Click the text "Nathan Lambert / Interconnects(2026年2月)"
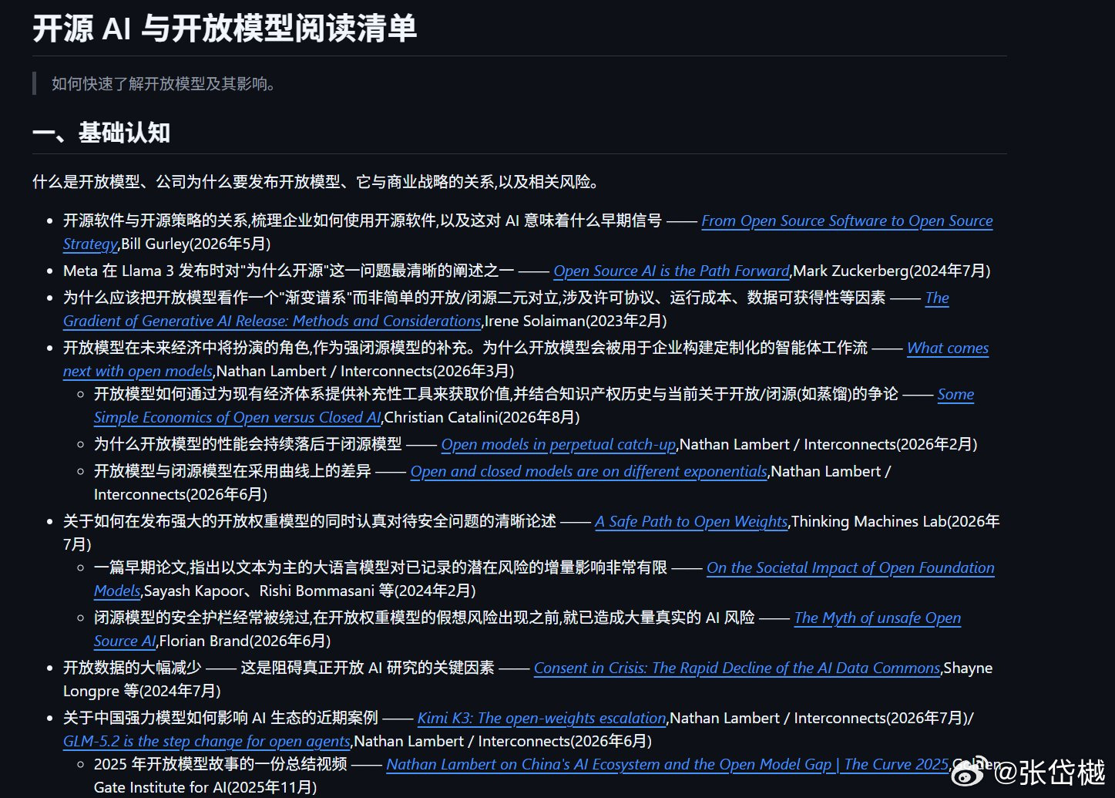The image size is (1115, 798). click(x=828, y=444)
